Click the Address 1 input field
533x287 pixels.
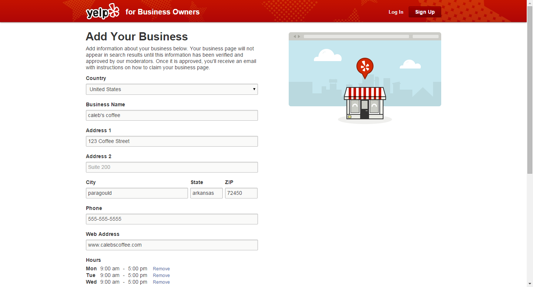tap(172, 141)
